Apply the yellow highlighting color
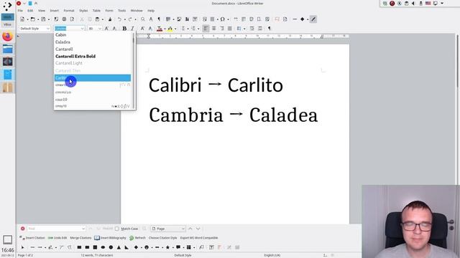The height and width of the screenshot is (258, 460). click(170, 29)
